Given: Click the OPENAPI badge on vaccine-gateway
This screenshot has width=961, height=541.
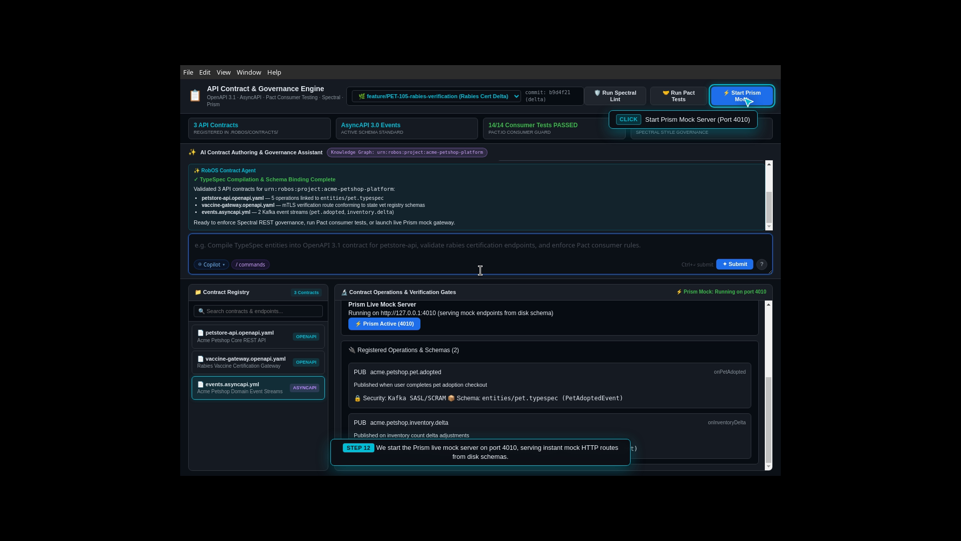Looking at the screenshot, I should pos(306,362).
